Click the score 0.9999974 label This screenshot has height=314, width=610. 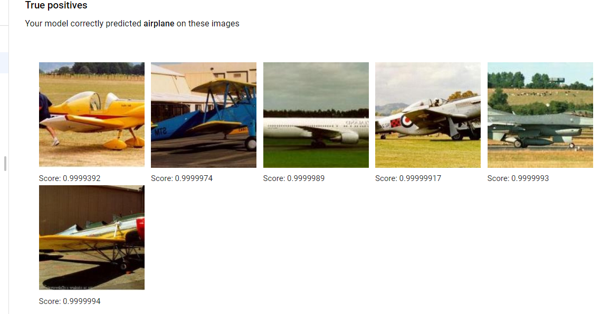point(182,178)
